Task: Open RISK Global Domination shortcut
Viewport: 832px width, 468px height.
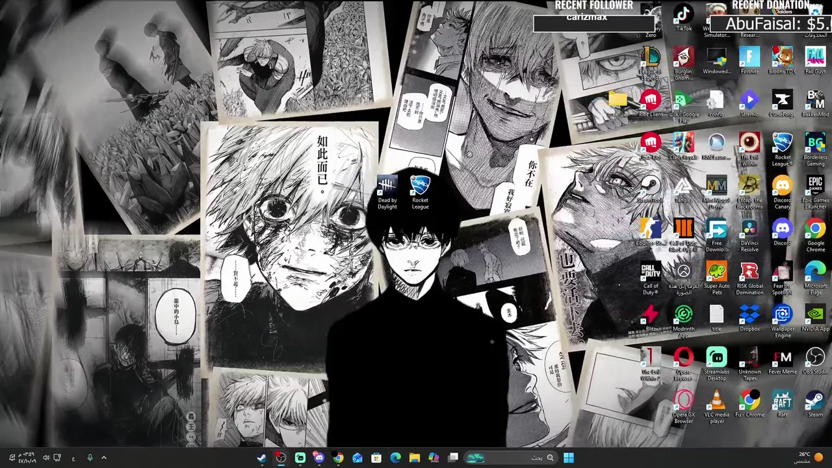Action: [x=749, y=278]
